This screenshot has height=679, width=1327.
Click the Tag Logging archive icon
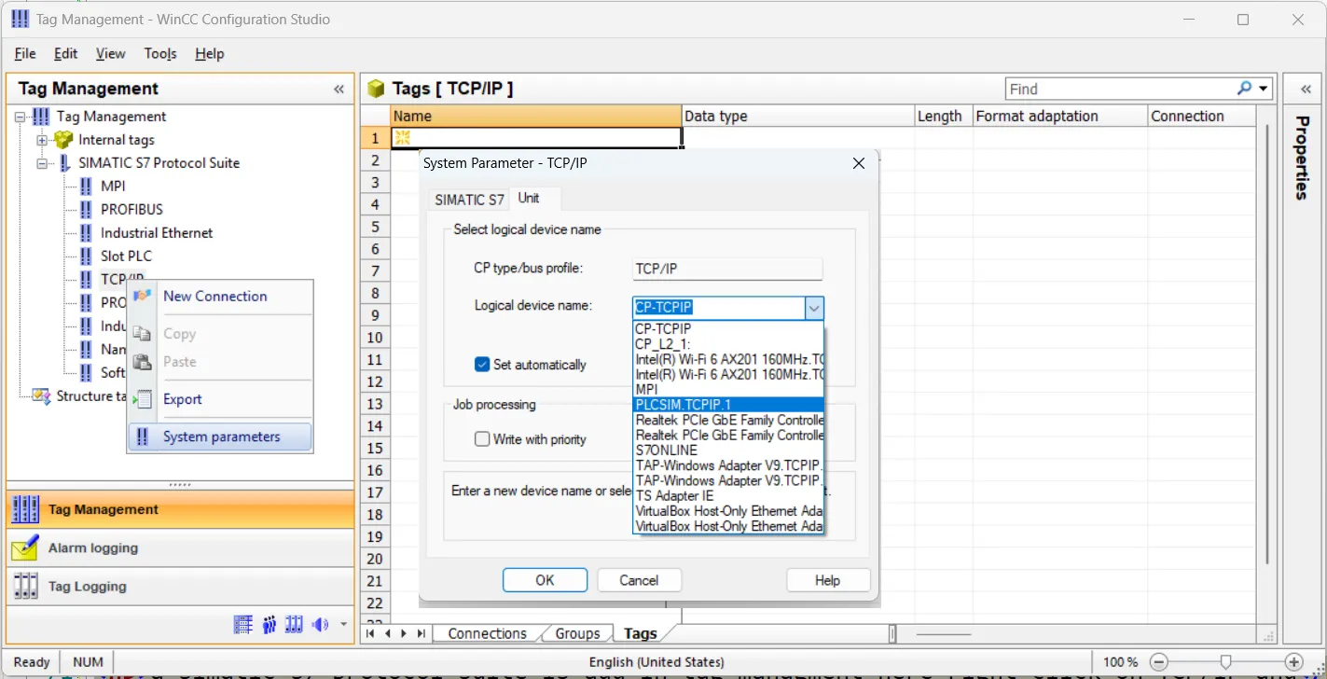[25, 587]
